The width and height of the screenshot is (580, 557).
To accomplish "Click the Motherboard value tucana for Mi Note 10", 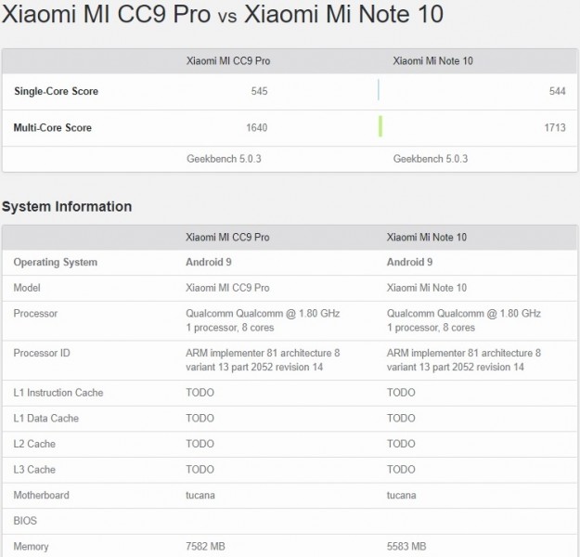I will point(401,495).
